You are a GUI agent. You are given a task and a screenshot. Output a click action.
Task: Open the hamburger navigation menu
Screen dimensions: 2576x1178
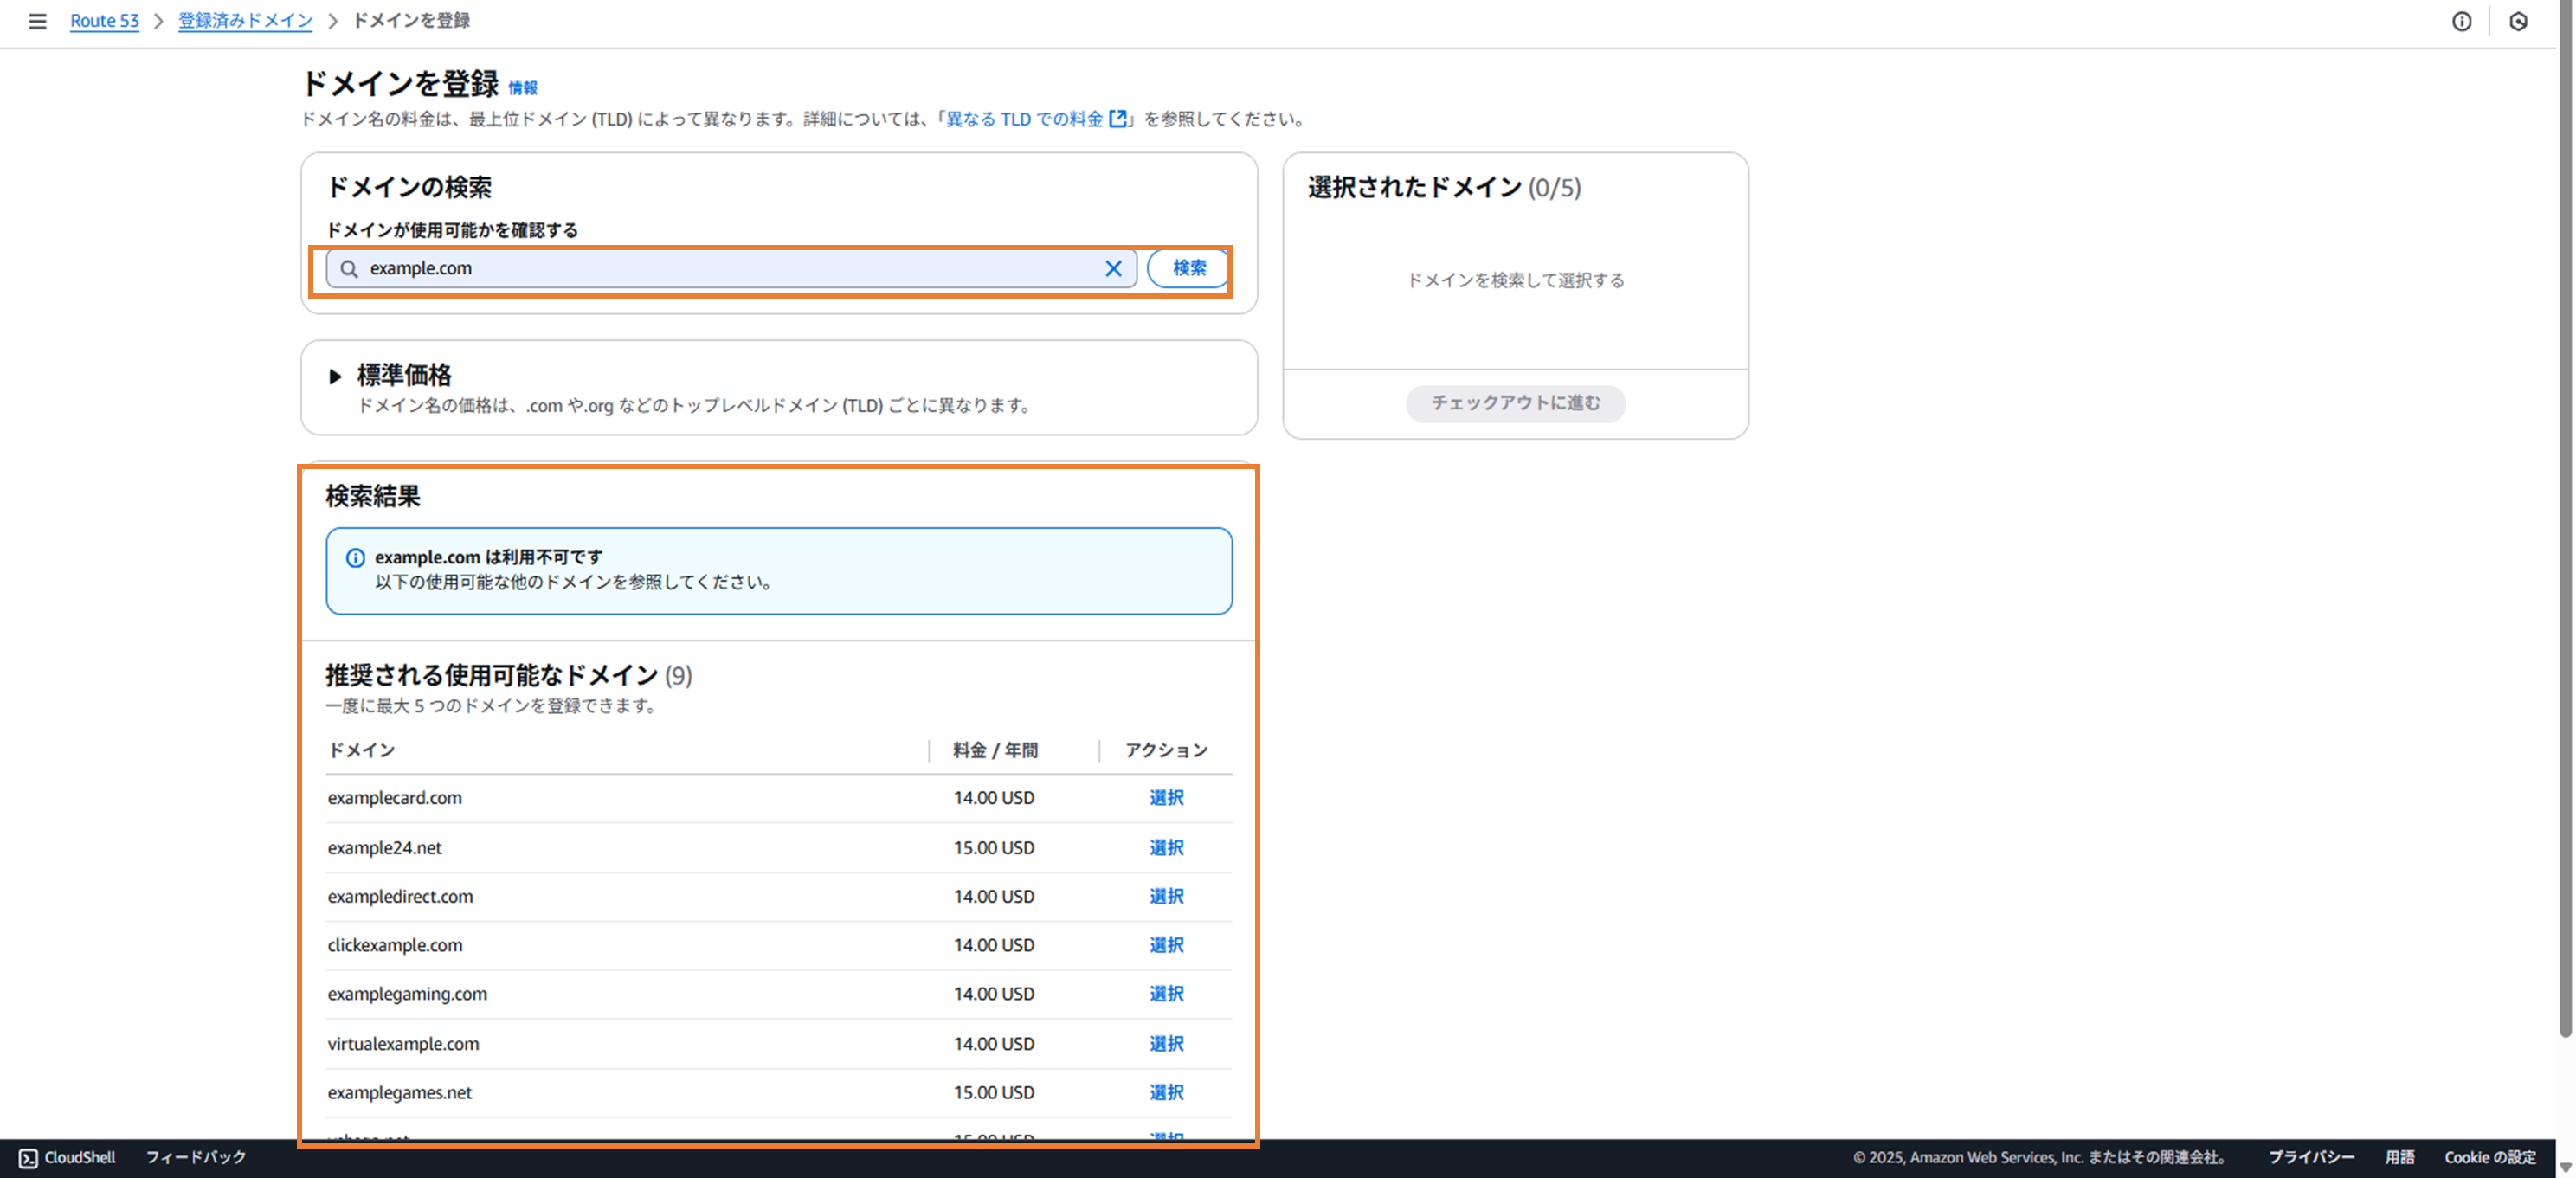click(x=37, y=21)
